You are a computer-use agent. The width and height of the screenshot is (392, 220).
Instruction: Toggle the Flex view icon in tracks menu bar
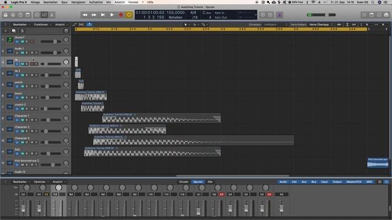click(x=81, y=24)
